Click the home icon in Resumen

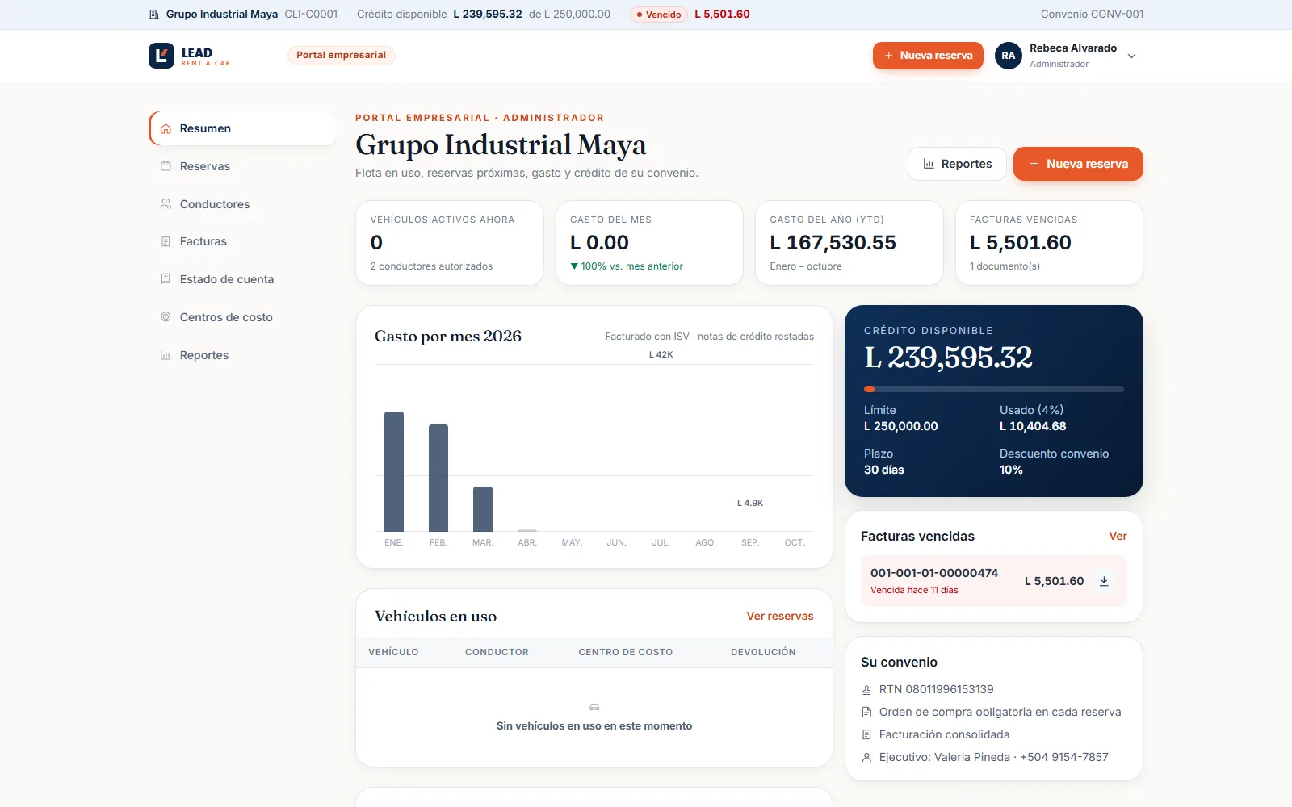pos(166,129)
